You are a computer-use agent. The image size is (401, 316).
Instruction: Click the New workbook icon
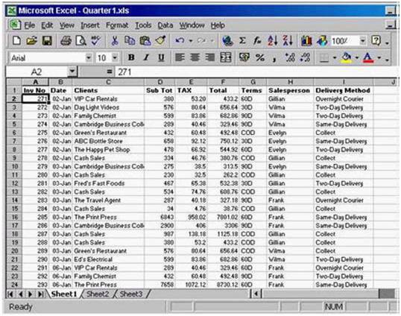tap(16, 41)
